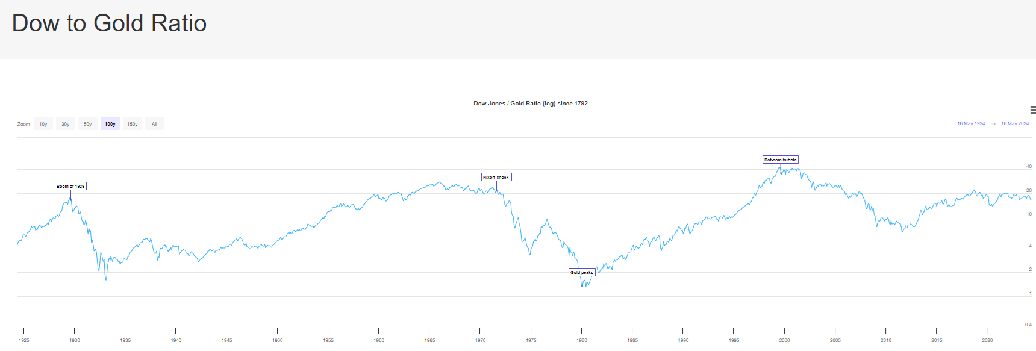
Task: Open the chart hamburger context menu
Action: pos(1032,110)
